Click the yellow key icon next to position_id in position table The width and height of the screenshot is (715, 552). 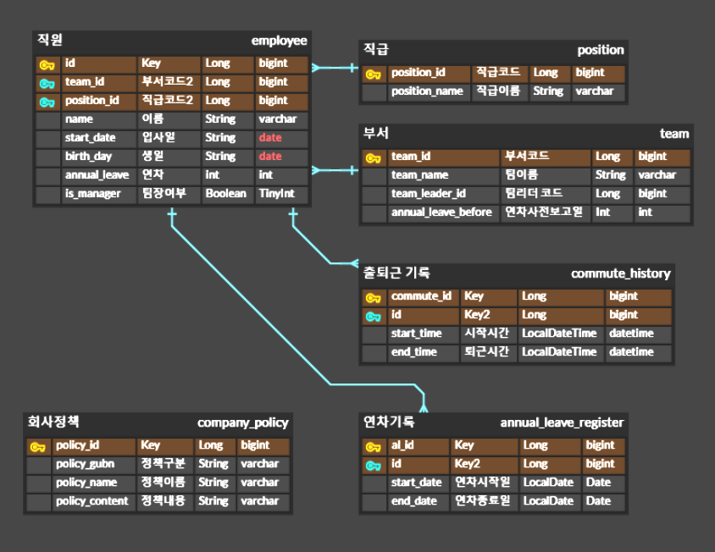[374, 75]
